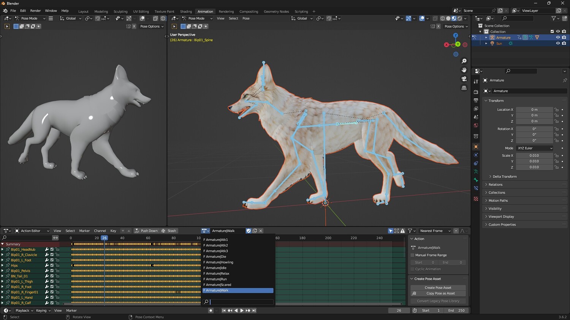
Task: Toggle camera view icon in viewport
Action: pyautogui.click(x=464, y=79)
